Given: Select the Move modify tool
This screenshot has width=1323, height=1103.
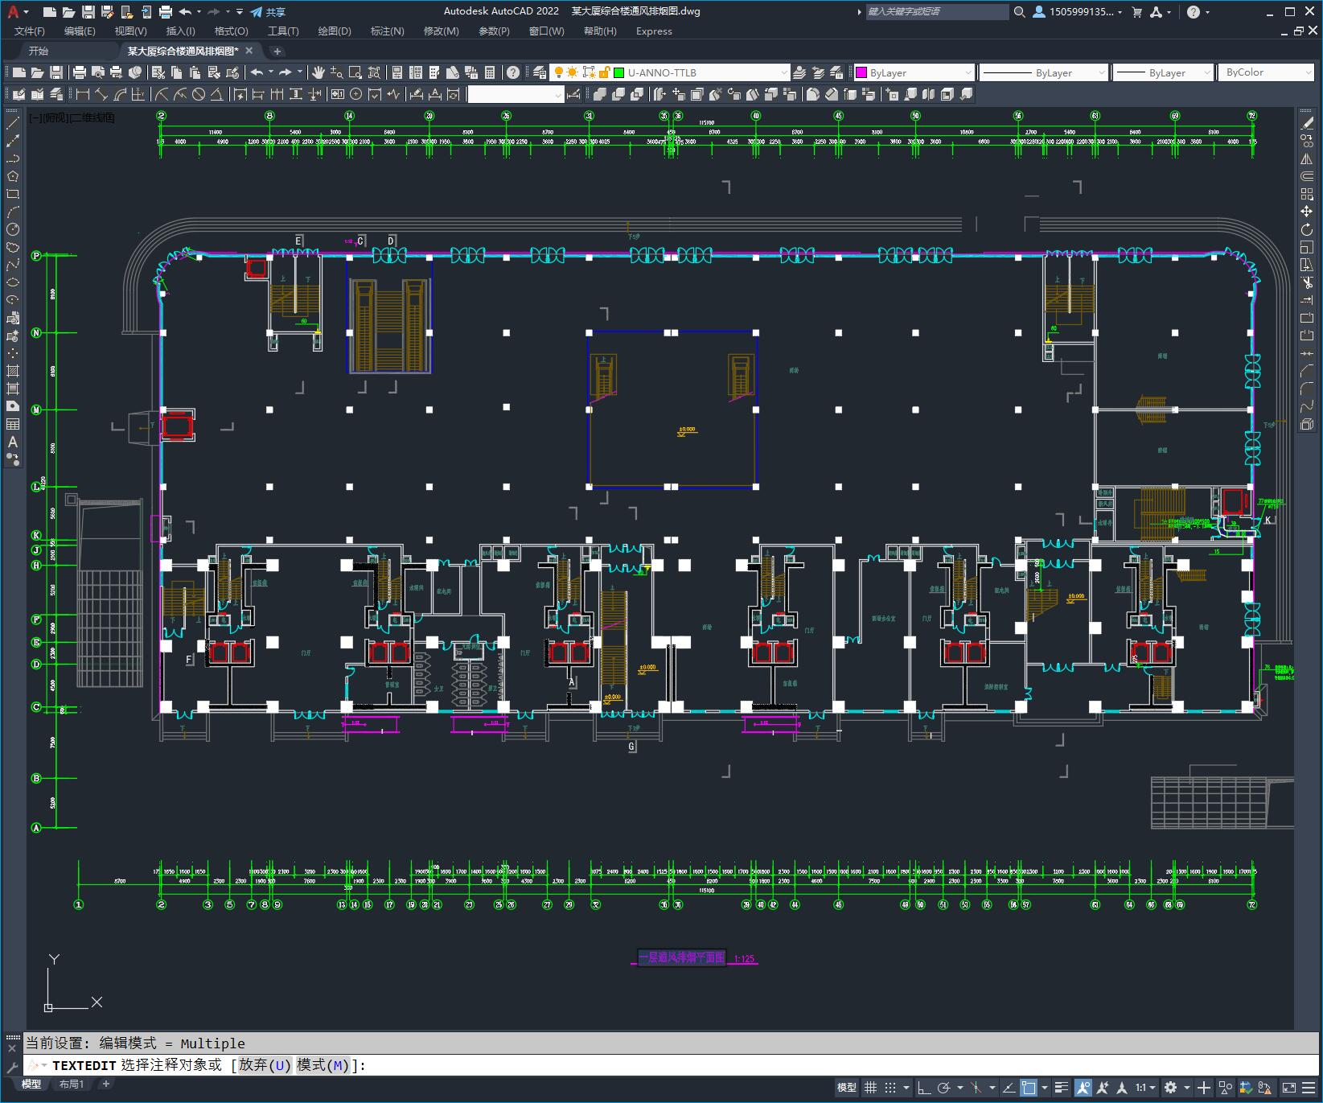Looking at the screenshot, I should pos(1307,212).
